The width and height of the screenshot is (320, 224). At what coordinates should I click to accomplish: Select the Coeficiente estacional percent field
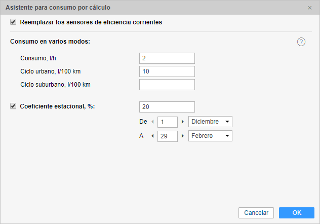[x=167, y=107]
